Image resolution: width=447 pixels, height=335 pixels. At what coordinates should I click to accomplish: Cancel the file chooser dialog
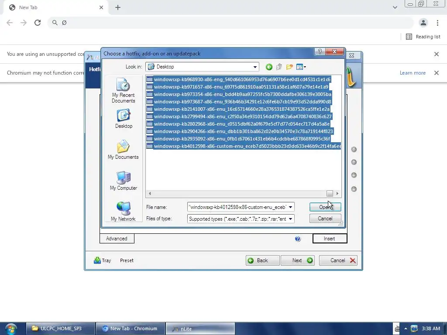pos(325,219)
